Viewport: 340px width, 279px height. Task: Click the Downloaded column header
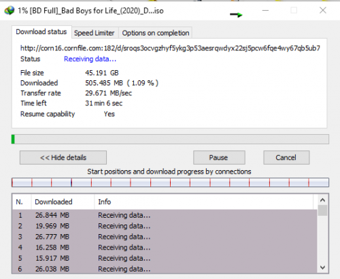pyautogui.click(x=63, y=201)
